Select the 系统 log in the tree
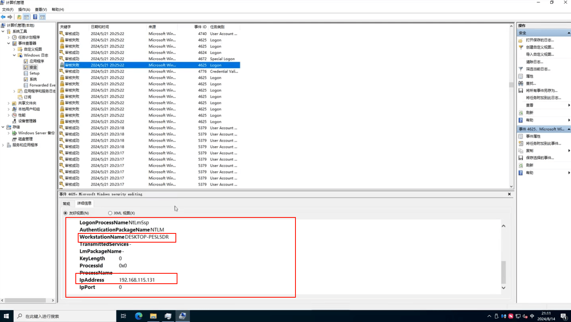Image resolution: width=571 pixels, height=322 pixels. [33, 79]
